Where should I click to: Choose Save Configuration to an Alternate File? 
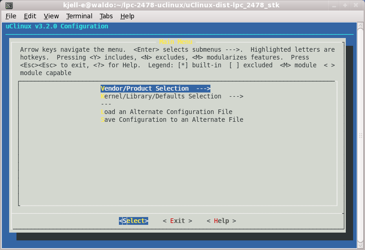[172, 120]
